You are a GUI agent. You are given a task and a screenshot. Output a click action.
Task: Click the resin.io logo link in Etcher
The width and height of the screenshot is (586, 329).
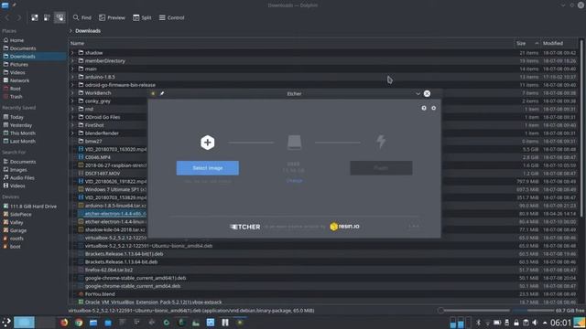tap(344, 227)
